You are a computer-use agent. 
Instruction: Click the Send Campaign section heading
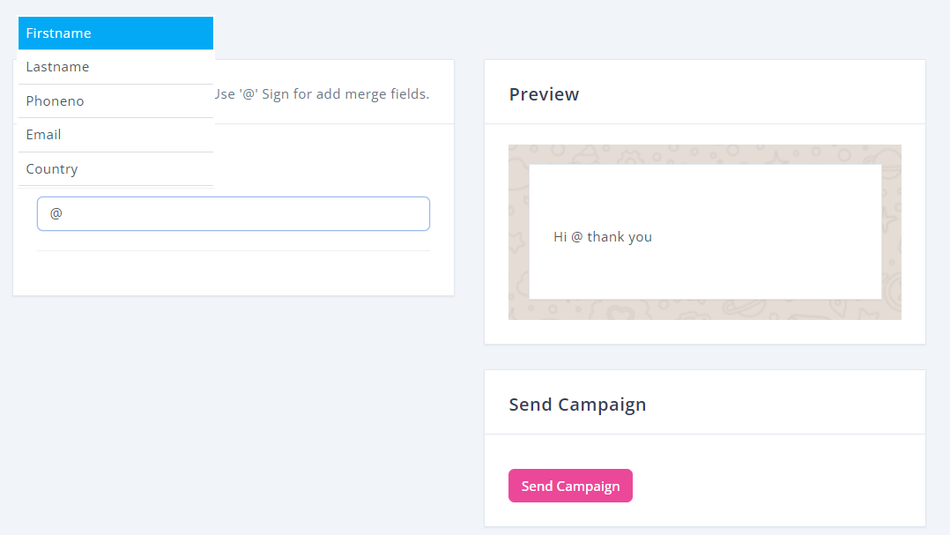pyautogui.click(x=577, y=405)
